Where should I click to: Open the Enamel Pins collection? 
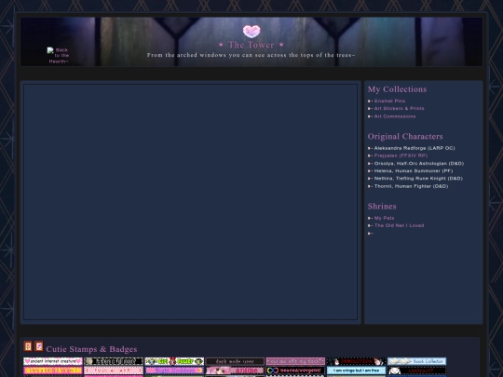click(x=389, y=101)
